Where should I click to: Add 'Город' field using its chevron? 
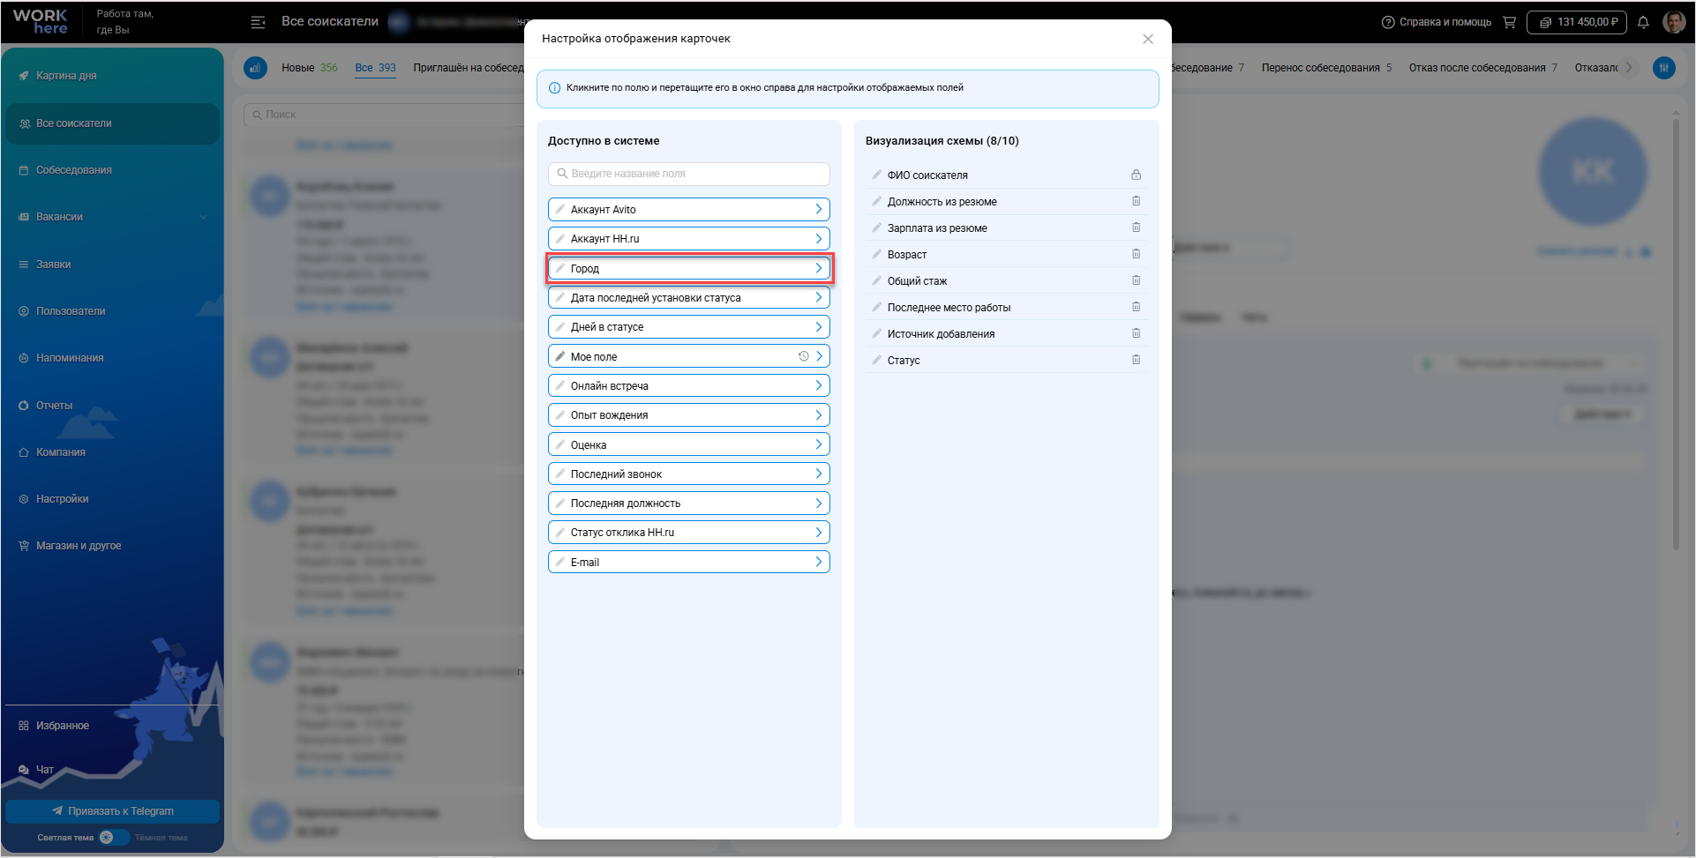click(x=819, y=268)
